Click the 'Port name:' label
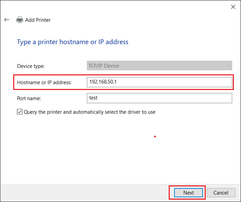 pyautogui.click(x=29, y=98)
